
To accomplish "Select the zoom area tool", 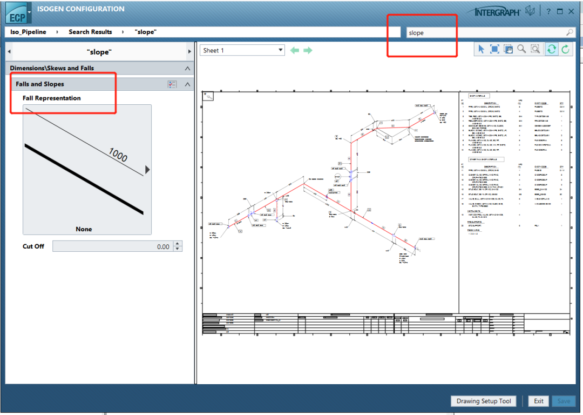I will pos(535,49).
